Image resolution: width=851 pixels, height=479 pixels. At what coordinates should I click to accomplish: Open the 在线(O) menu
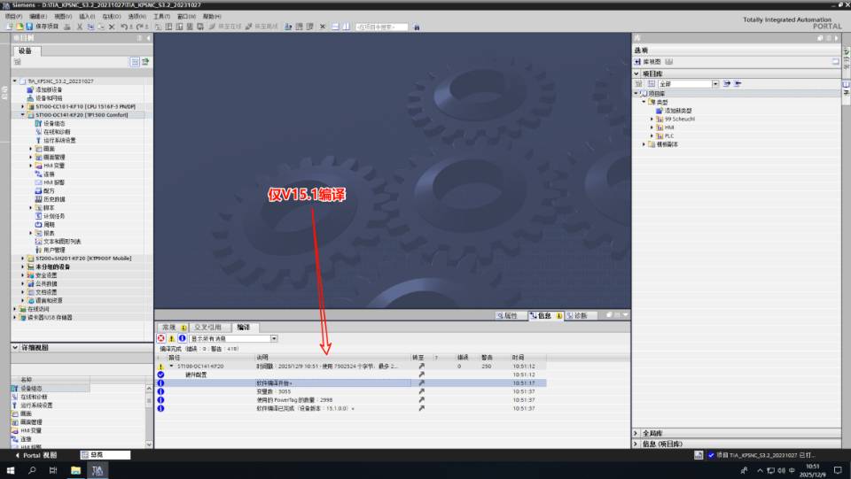tap(112, 16)
